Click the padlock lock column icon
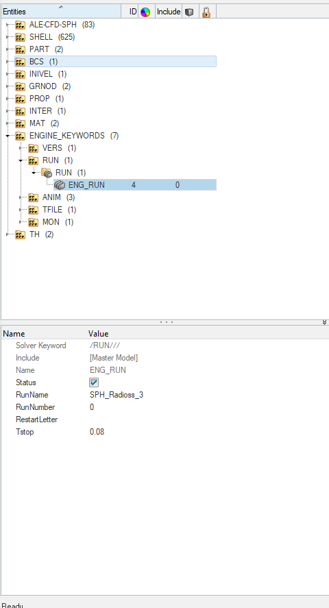Image resolution: width=329 pixels, height=608 pixels. (x=206, y=12)
